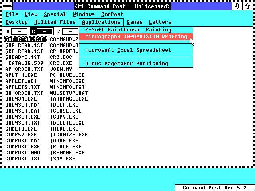Select file BROW31.EXE

click(21, 99)
